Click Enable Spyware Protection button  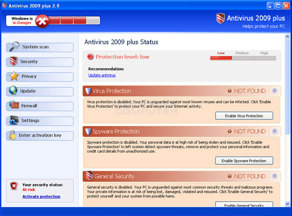pyautogui.click(x=244, y=161)
